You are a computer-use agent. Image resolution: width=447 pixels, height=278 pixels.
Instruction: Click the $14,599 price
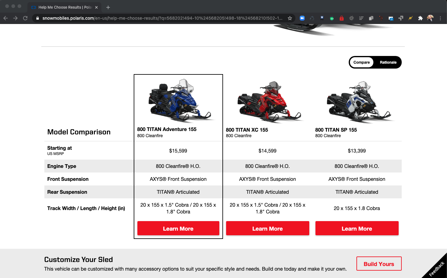[267, 151]
